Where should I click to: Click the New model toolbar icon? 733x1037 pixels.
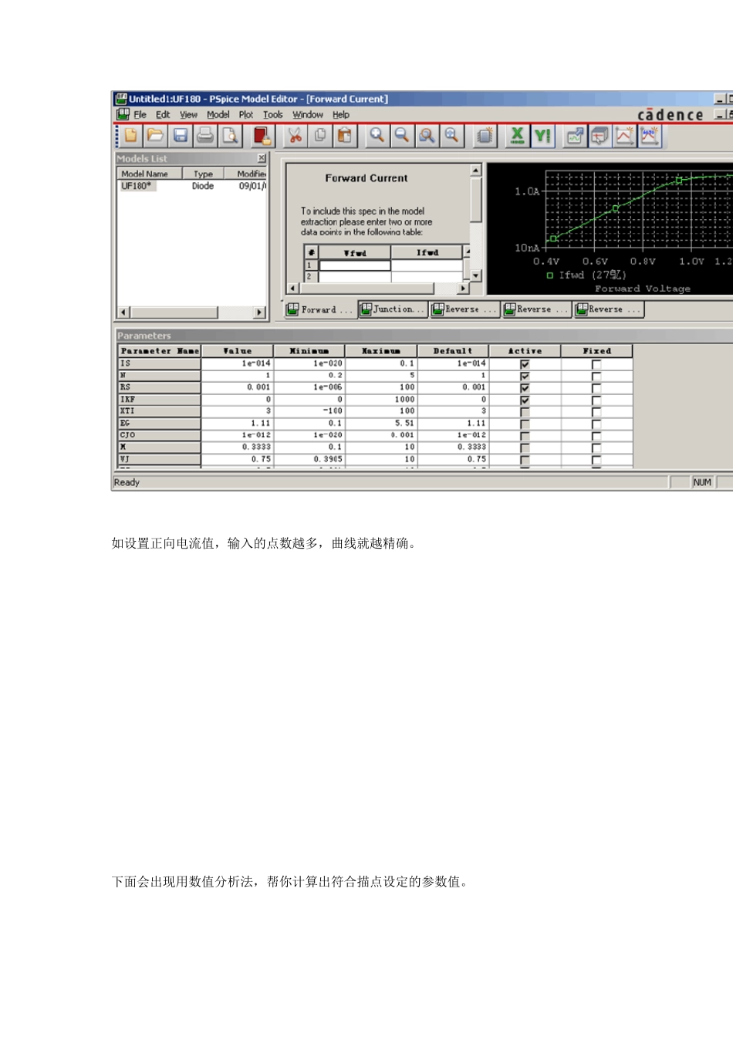130,136
